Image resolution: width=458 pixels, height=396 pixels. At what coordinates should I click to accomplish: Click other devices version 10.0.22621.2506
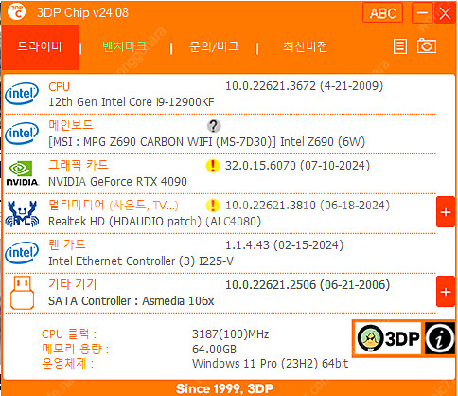point(308,285)
